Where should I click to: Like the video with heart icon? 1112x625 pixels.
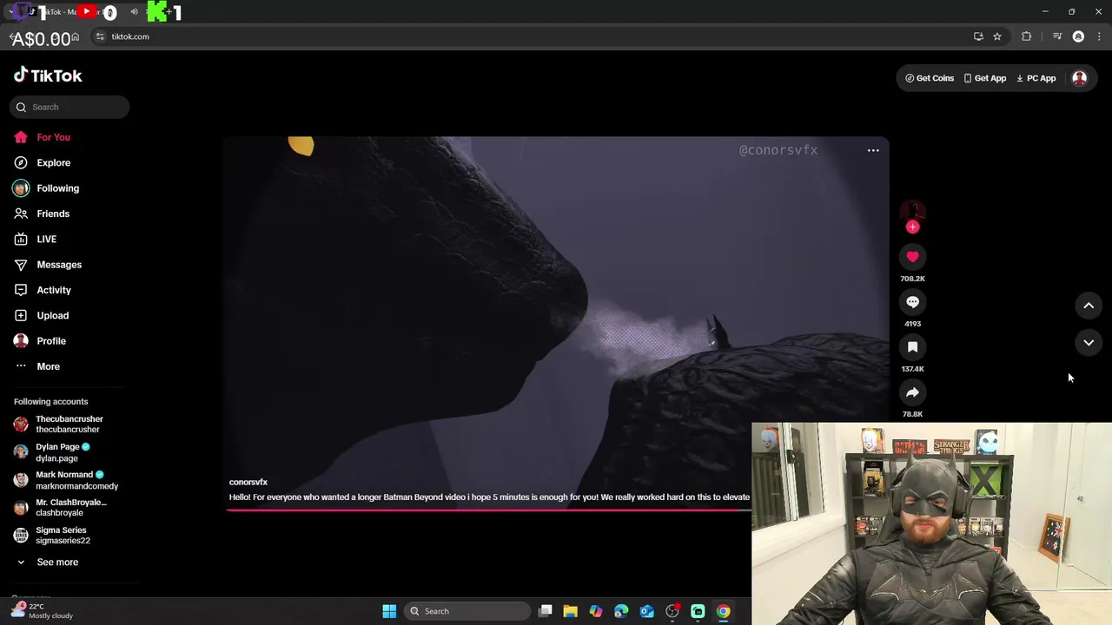tap(912, 257)
